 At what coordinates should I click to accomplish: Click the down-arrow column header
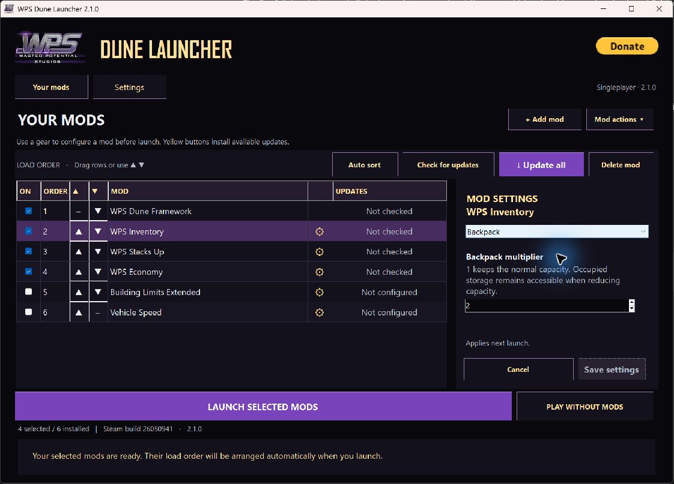tap(99, 191)
